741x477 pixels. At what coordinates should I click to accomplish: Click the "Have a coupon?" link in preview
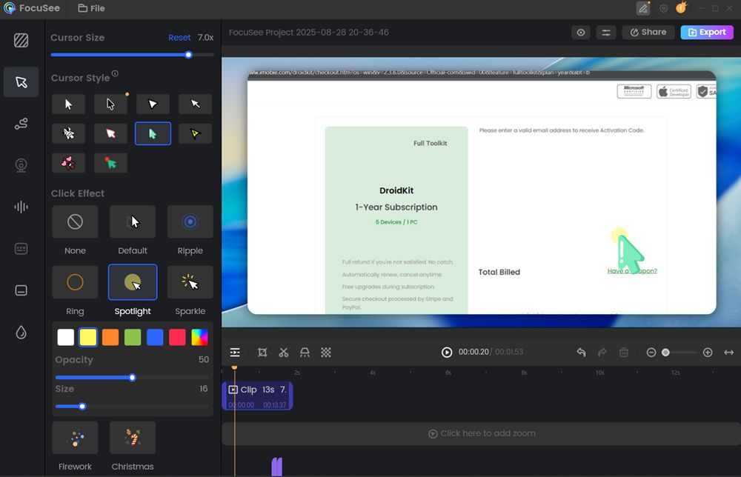(x=632, y=271)
